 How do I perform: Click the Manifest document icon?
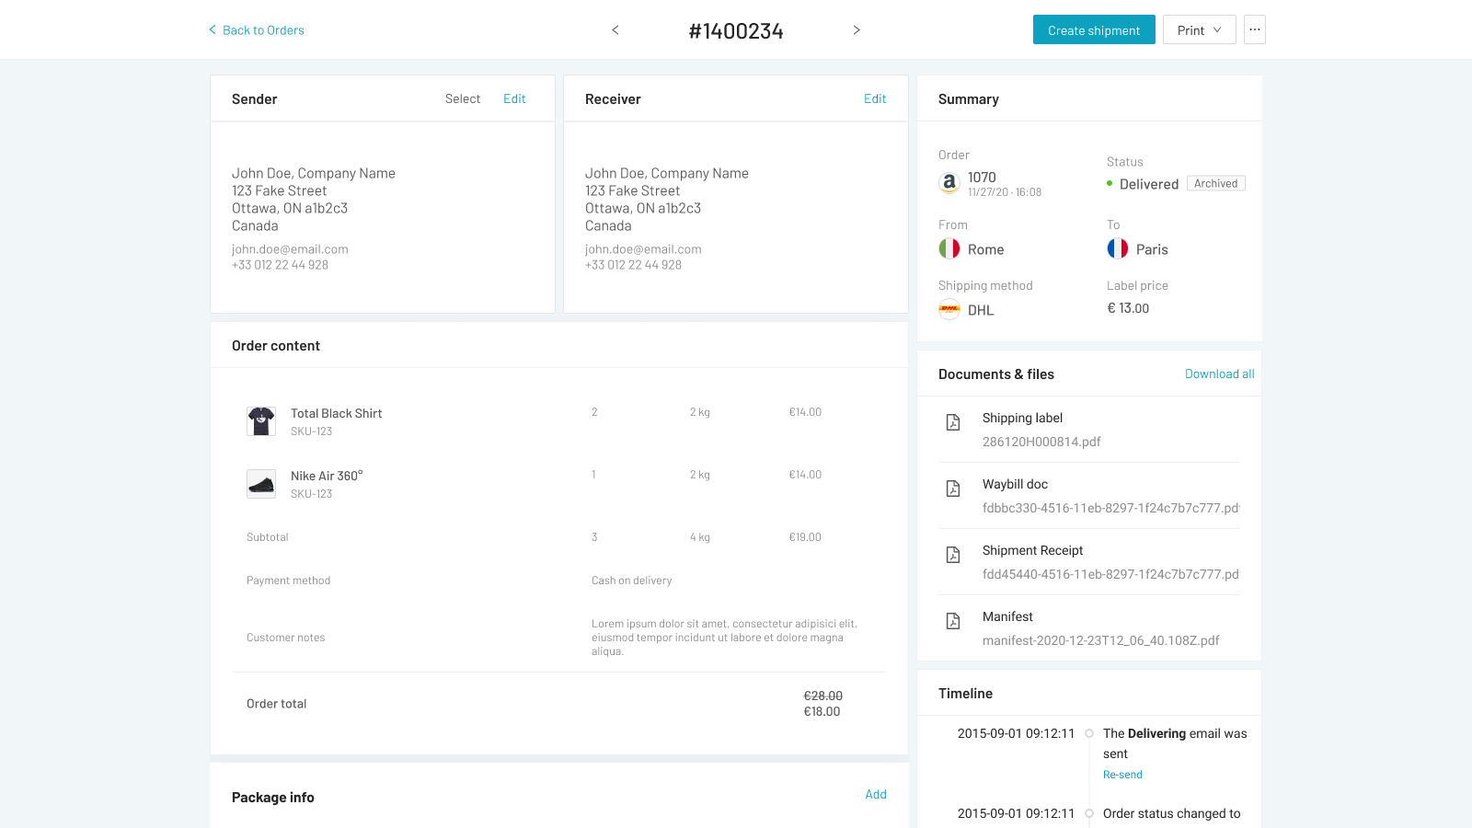953,621
